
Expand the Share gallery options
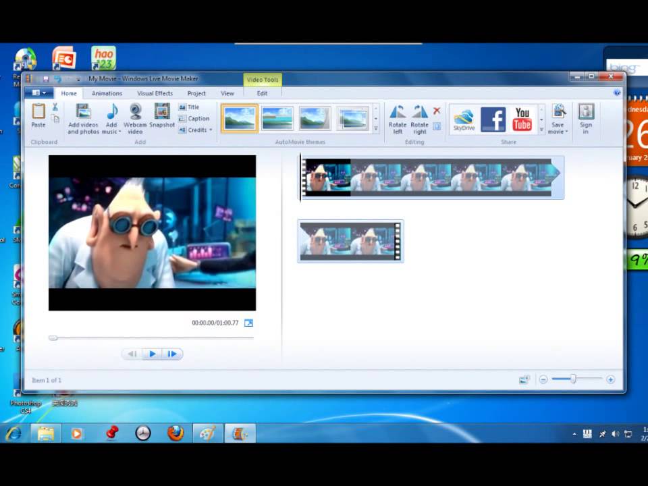[x=541, y=130]
